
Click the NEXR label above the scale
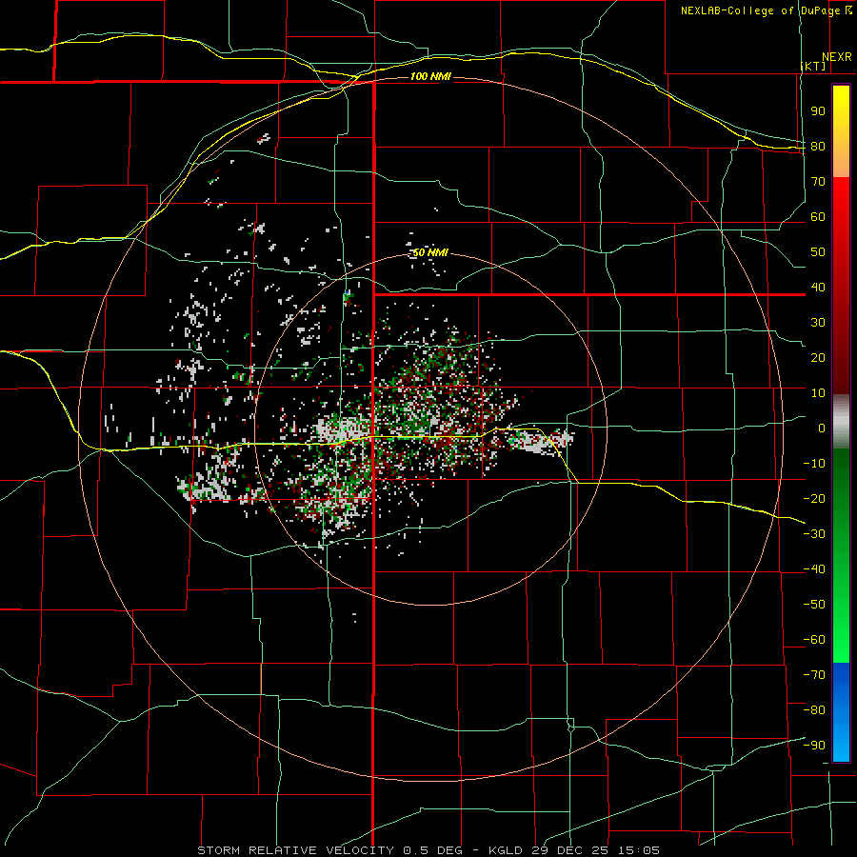(837, 57)
